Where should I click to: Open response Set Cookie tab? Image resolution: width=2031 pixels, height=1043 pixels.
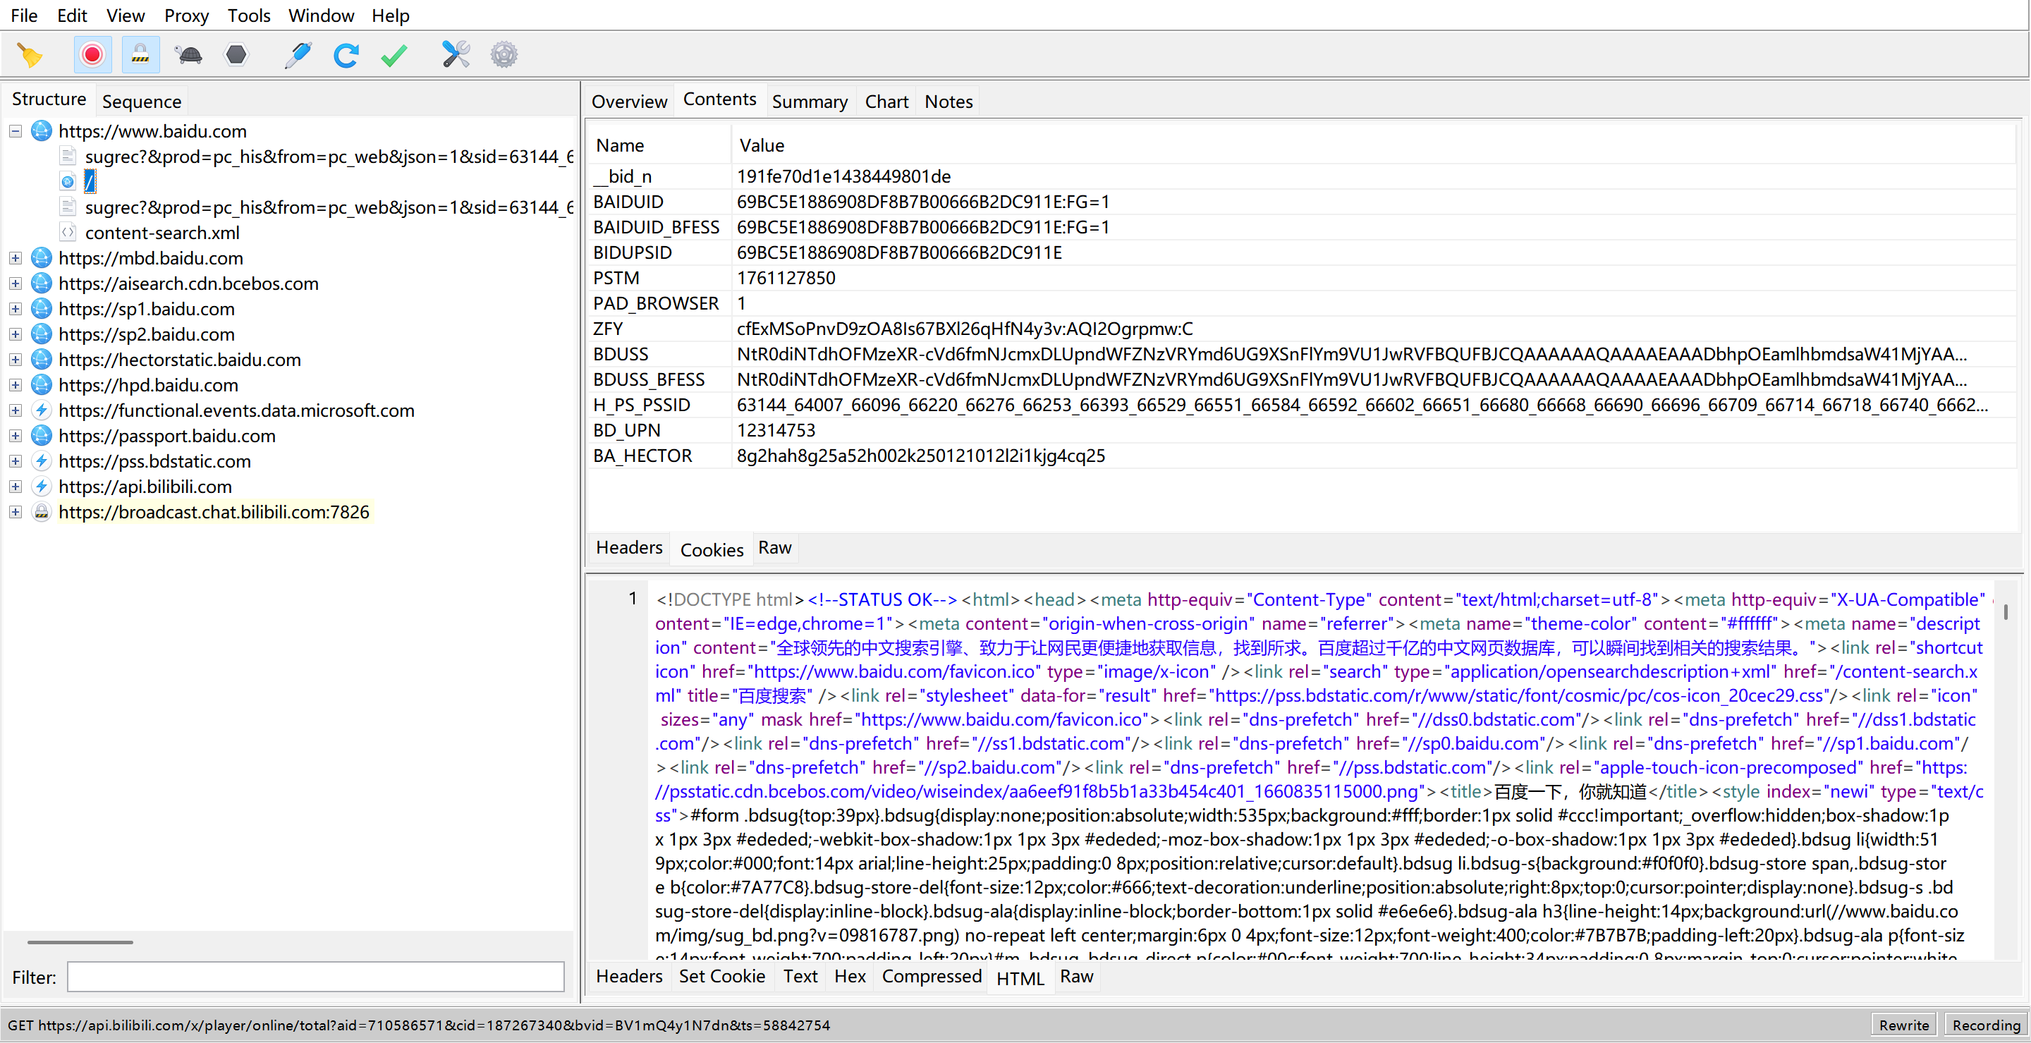pos(721,976)
